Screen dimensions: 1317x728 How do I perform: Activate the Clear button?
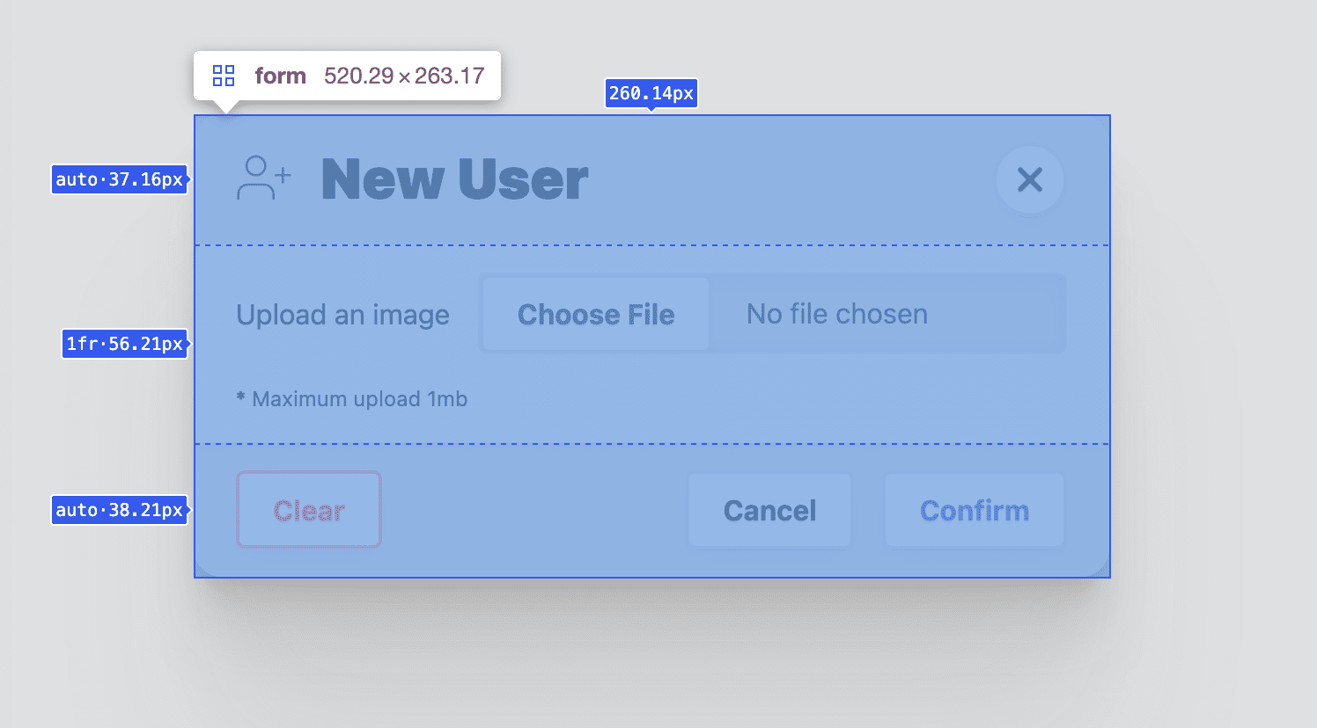coord(308,510)
